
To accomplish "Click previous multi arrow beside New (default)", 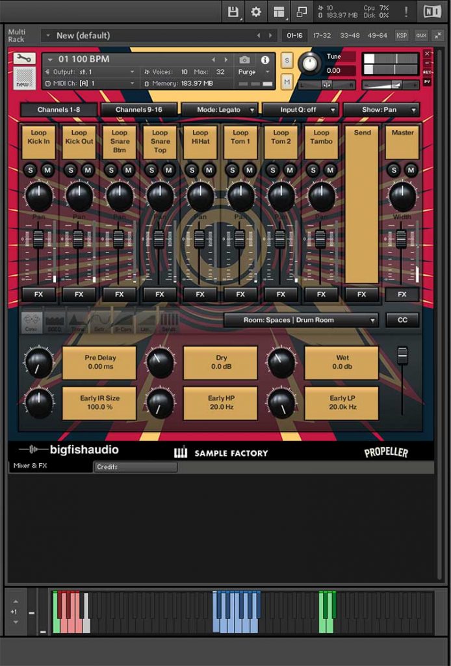I will pyautogui.click(x=259, y=35).
